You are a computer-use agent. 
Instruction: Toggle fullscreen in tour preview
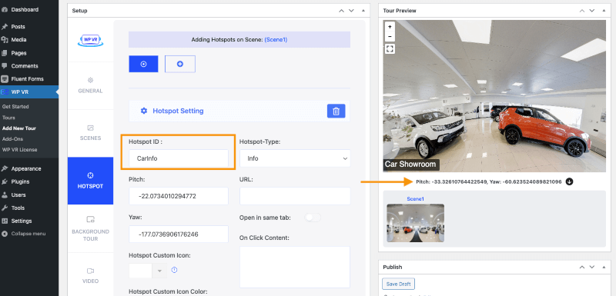(x=390, y=49)
